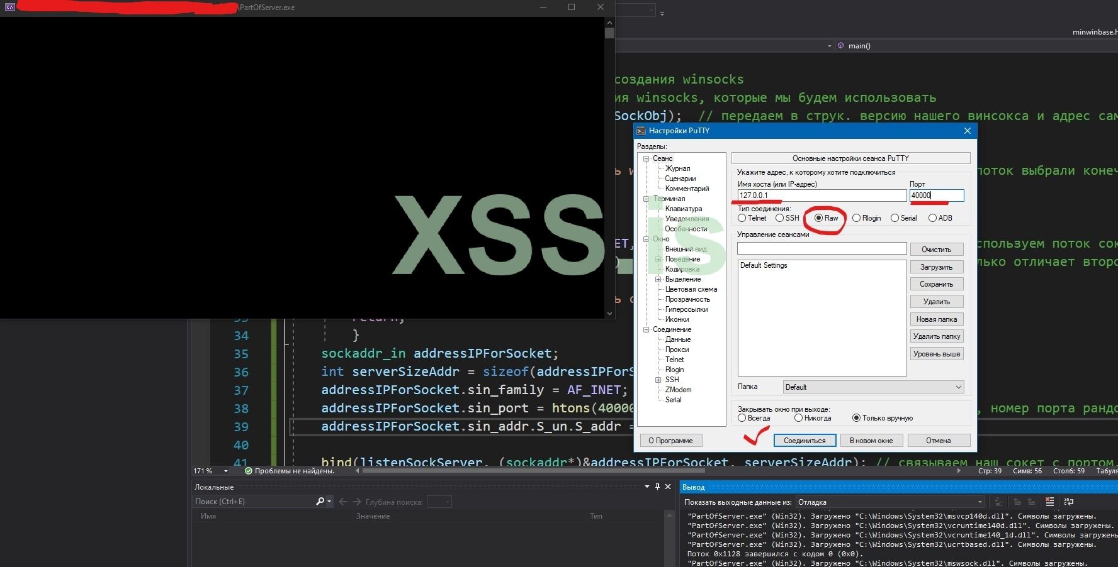
Task: Select the SSH connection type
Action: (x=780, y=218)
